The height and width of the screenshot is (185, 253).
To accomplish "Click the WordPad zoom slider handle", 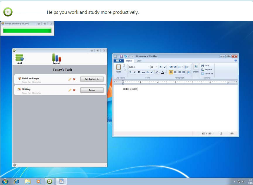I will click(x=221, y=133).
